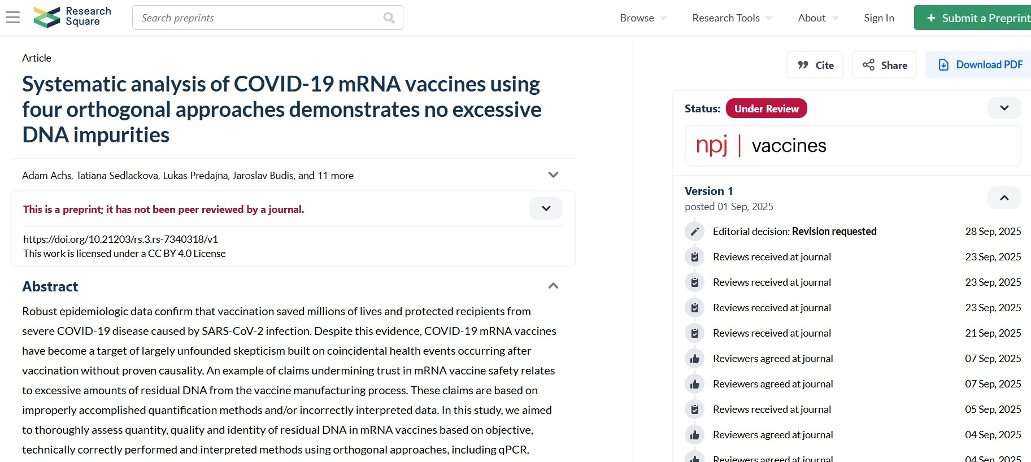This screenshot has height=462, width=1031.
Task: Click pencil icon beside Editorial decision
Action: coord(695,232)
